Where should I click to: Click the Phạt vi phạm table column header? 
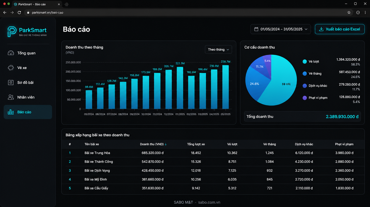pyautogui.click(x=344, y=144)
